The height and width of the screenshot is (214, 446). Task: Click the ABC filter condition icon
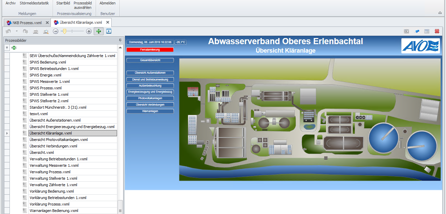14,48
